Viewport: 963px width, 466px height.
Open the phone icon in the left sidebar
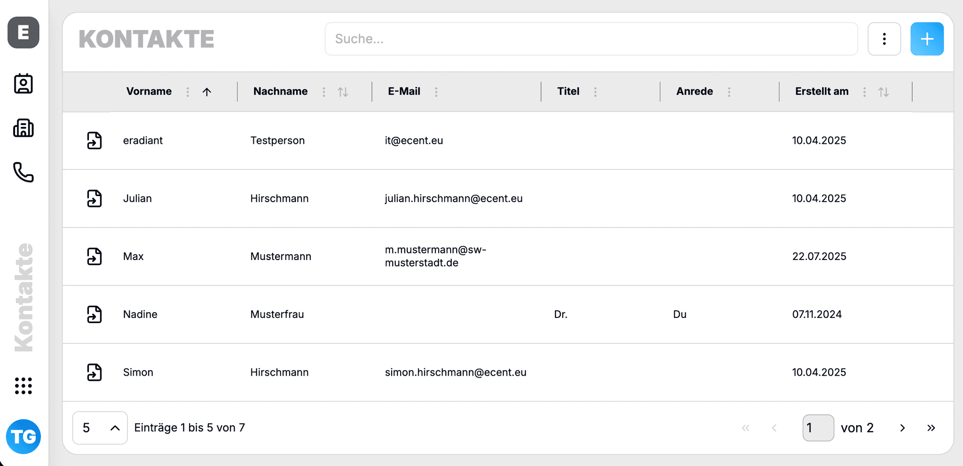[x=23, y=173]
